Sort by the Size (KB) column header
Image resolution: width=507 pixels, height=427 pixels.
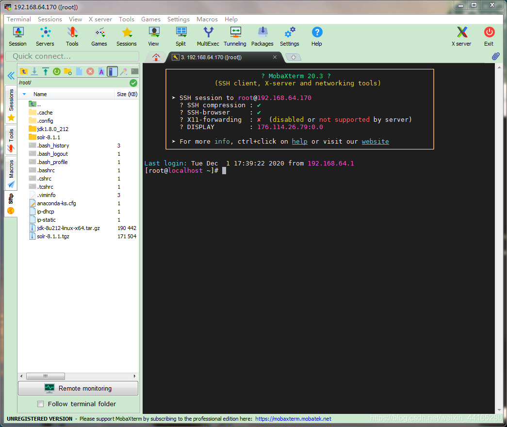pyautogui.click(x=127, y=94)
